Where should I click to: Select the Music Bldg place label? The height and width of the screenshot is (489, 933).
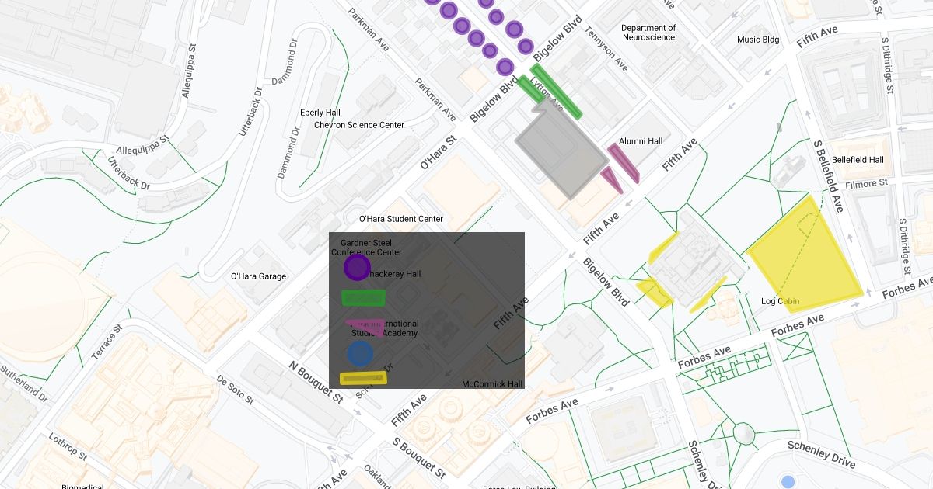click(x=758, y=40)
